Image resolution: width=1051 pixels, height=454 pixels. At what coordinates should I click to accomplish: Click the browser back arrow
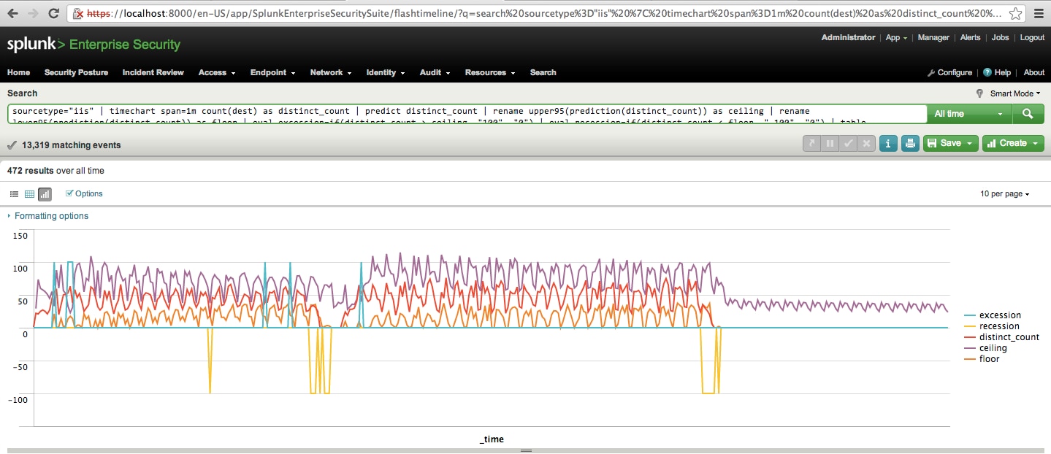14,13
